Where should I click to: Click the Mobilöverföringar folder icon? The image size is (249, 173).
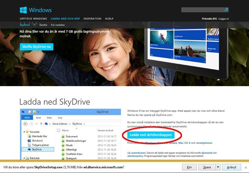pos(63,141)
